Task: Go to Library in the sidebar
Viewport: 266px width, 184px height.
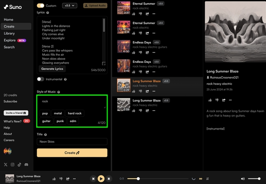Action: (x=9, y=34)
